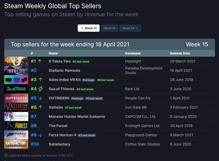Open the It Takes Two game thumbnail

pos(16,61)
